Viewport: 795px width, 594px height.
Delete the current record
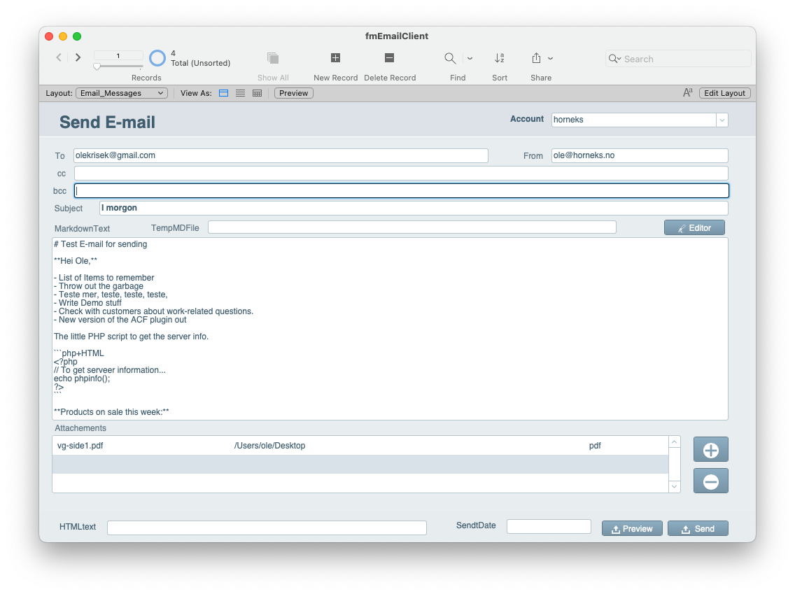(390, 58)
